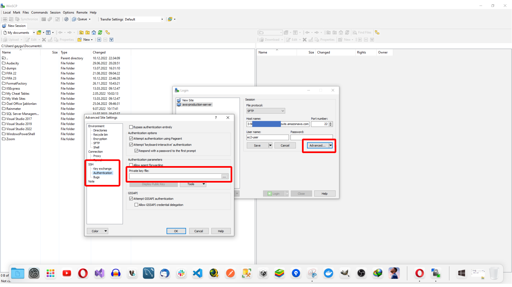This screenshot has width=512, height=287.
Task: Click the green Open Directory icon in left panel
Action: (39, 32)
